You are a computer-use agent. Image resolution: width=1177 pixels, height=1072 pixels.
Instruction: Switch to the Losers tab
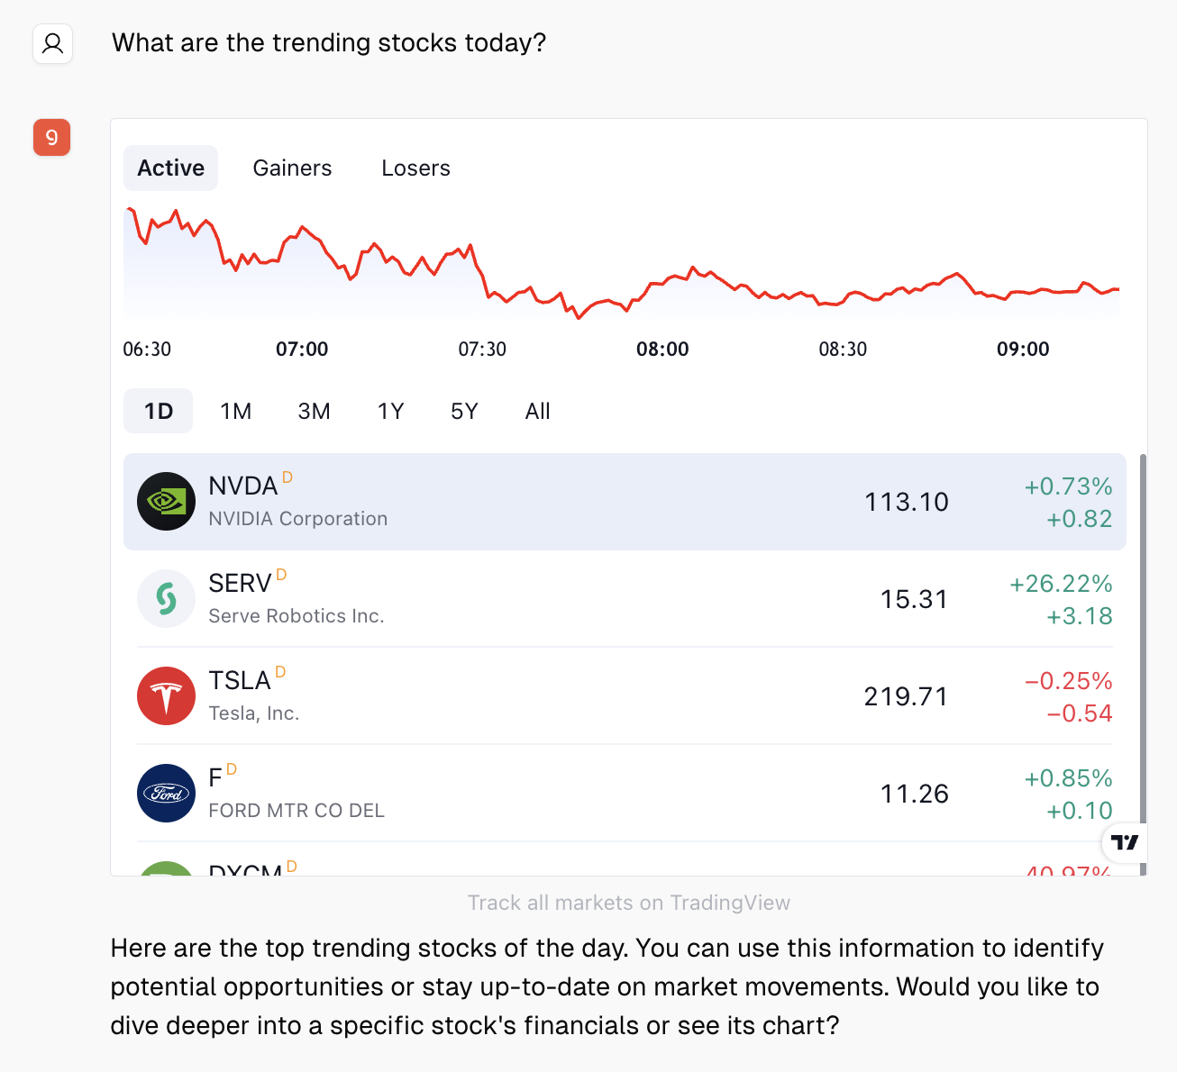coord(415,168)
